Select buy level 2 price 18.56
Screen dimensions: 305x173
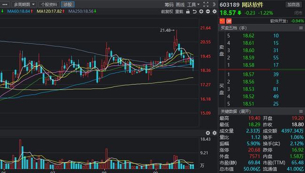tap(248, 82)
